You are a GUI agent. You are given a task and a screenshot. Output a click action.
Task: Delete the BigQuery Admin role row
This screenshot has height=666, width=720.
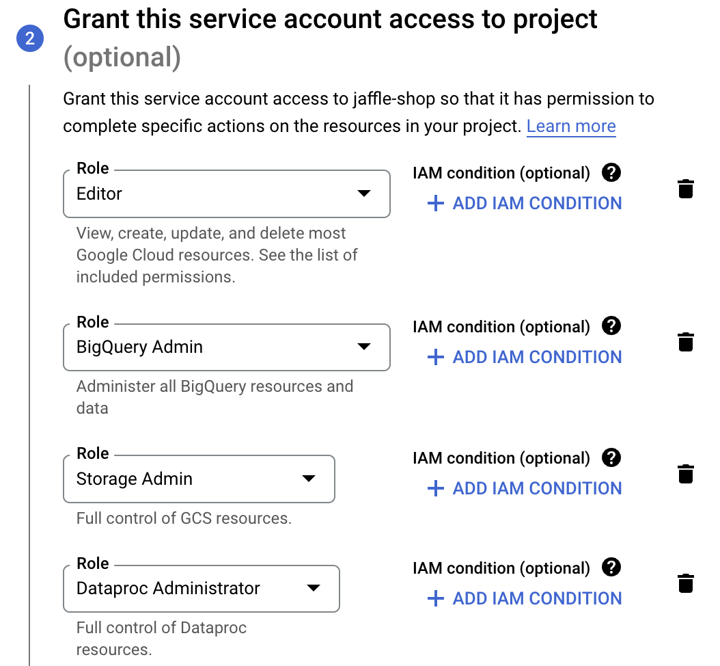[685, 342]
